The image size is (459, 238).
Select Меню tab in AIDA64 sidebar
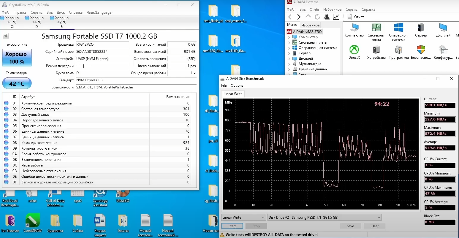[x=292, y=25]
